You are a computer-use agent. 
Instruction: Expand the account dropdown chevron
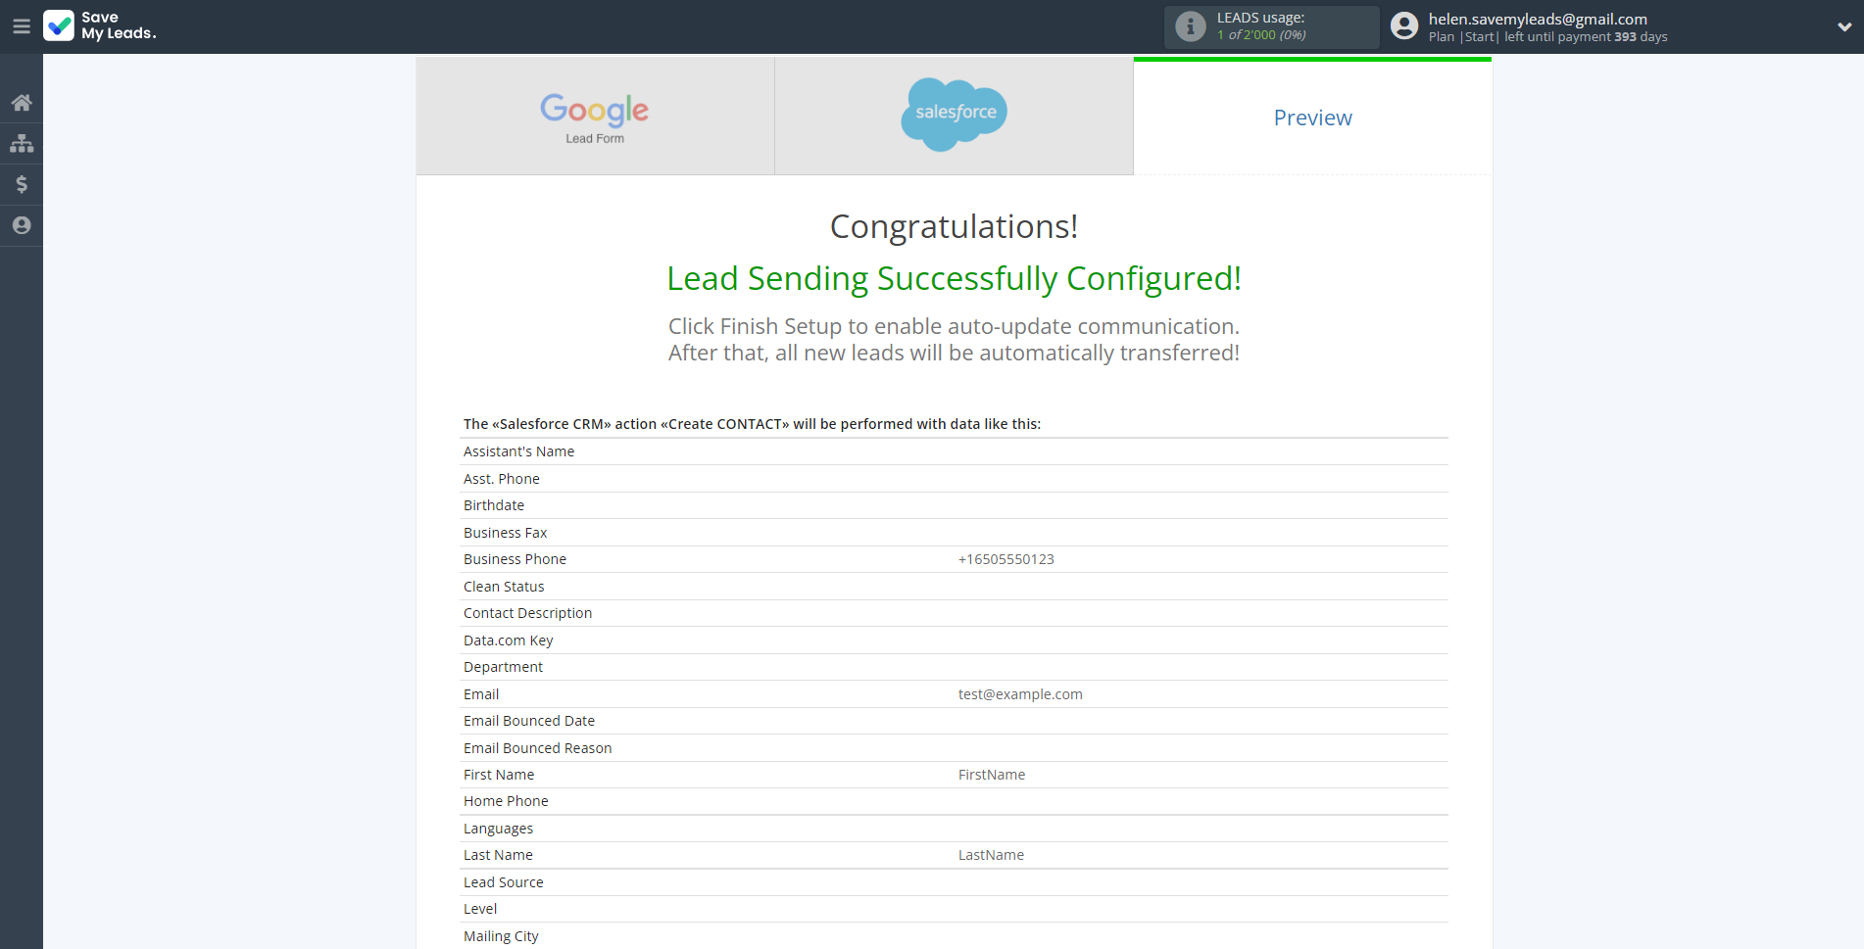pos(1844,27)
